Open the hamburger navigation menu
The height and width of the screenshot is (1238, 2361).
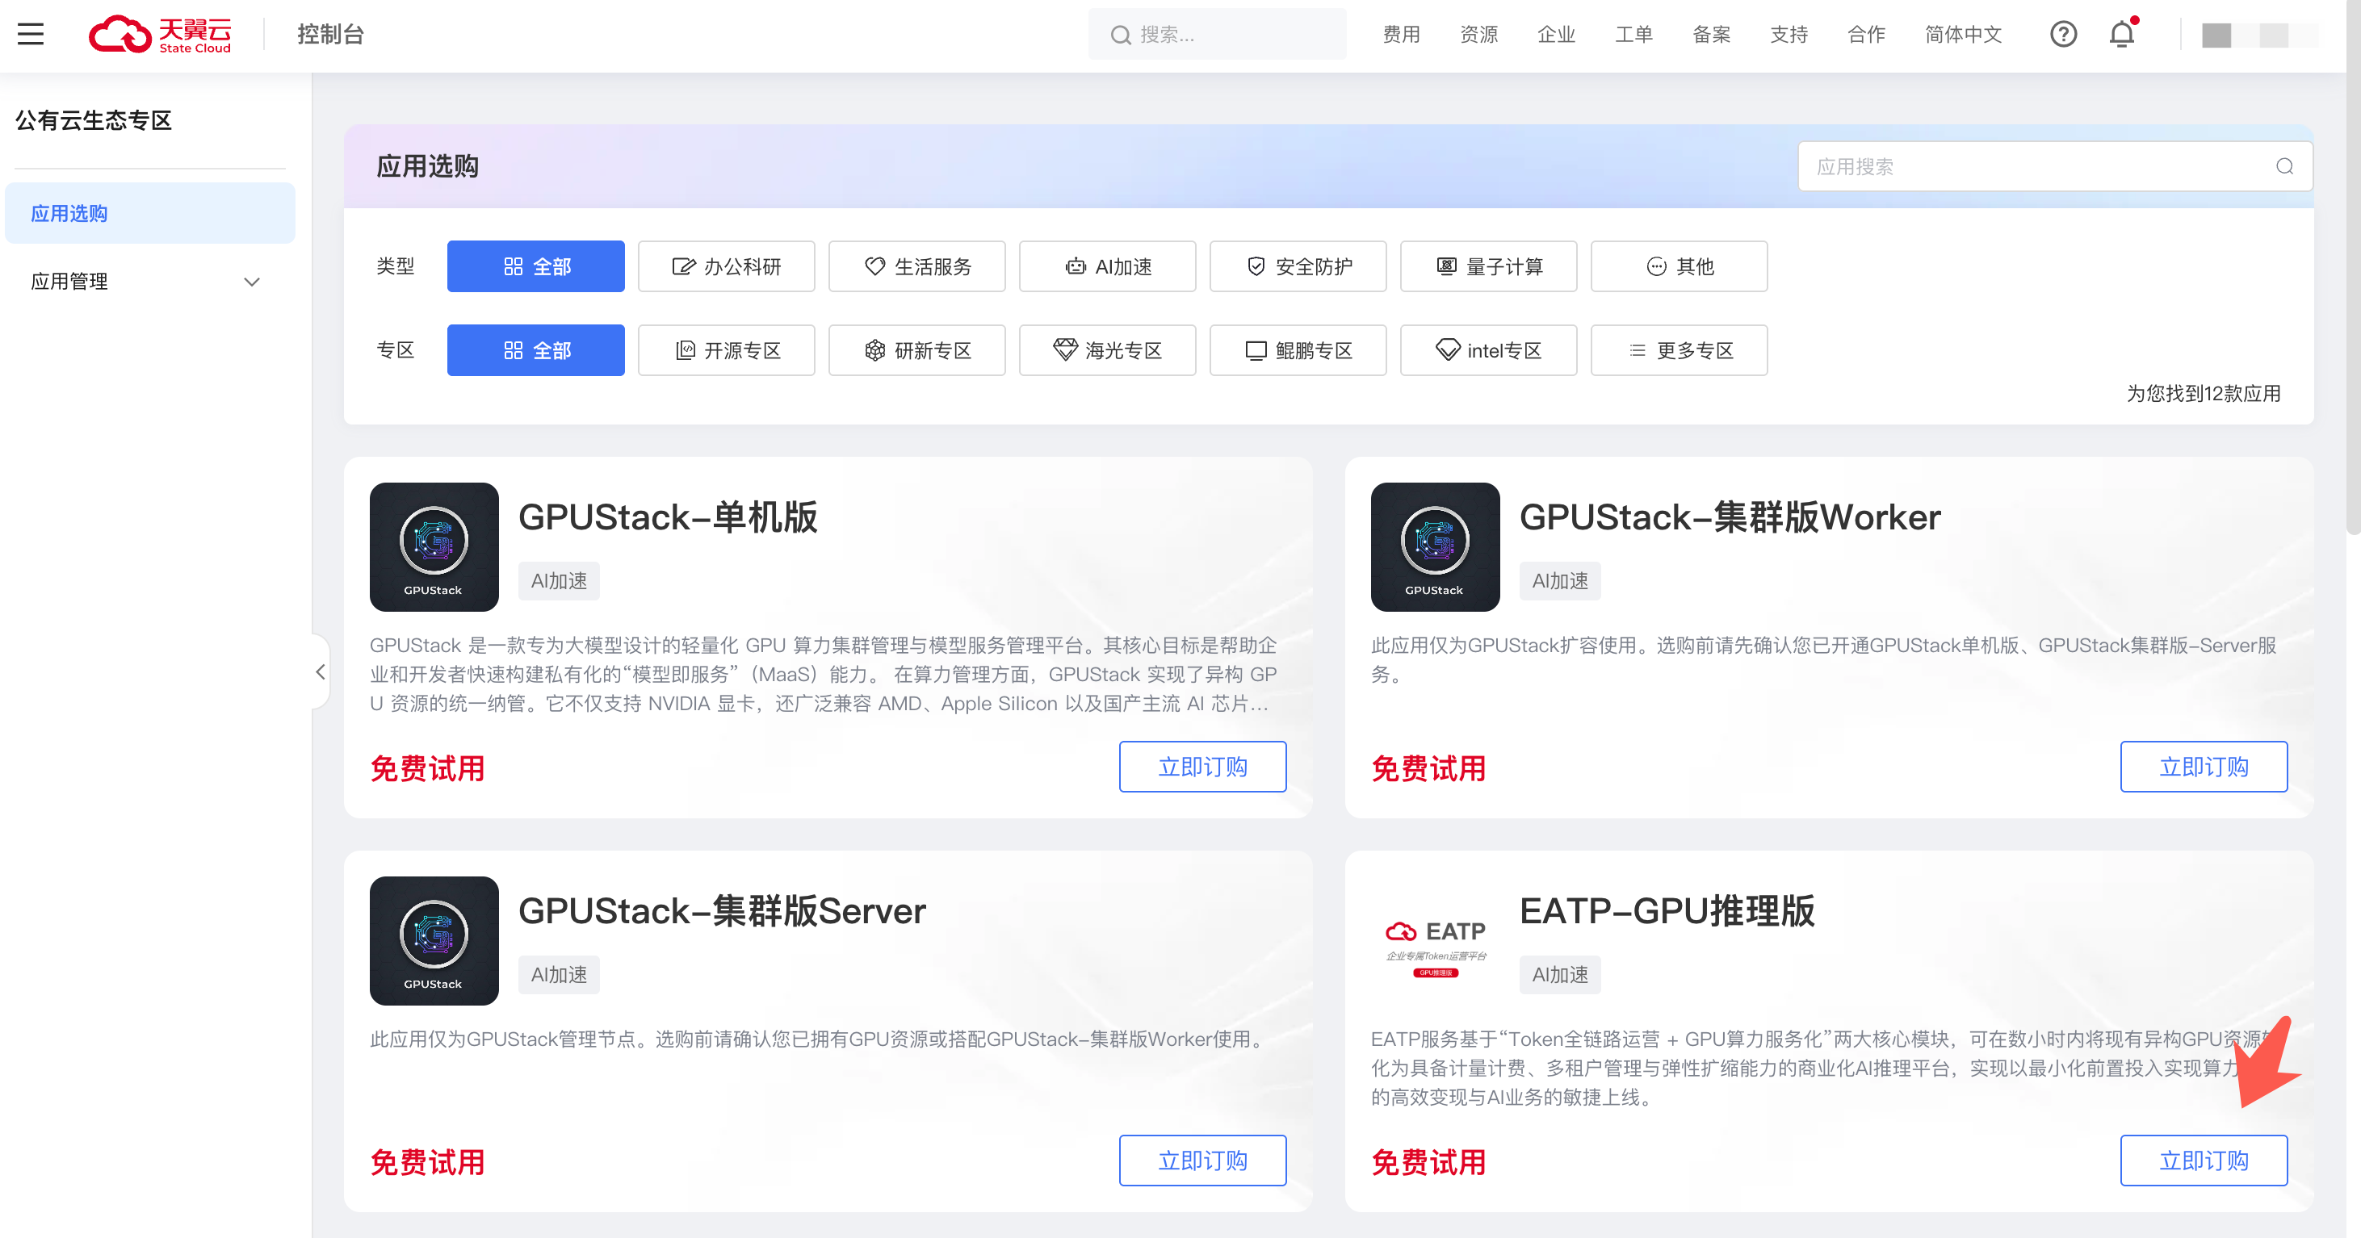point(30,34)
